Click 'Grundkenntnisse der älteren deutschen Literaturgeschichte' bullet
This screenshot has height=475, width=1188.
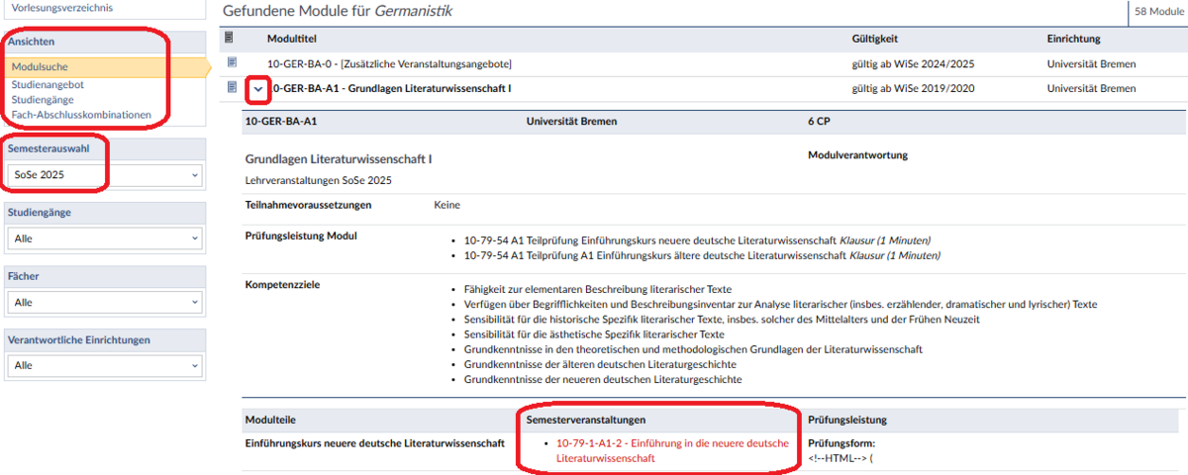click(x=602, y=364)
